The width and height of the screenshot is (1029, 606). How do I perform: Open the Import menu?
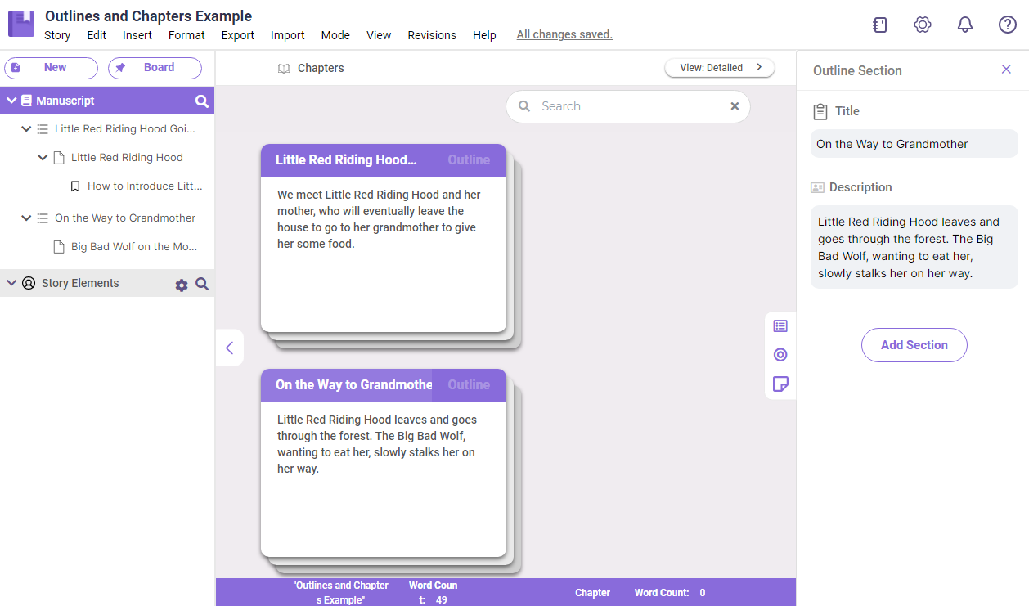point(288,35)
